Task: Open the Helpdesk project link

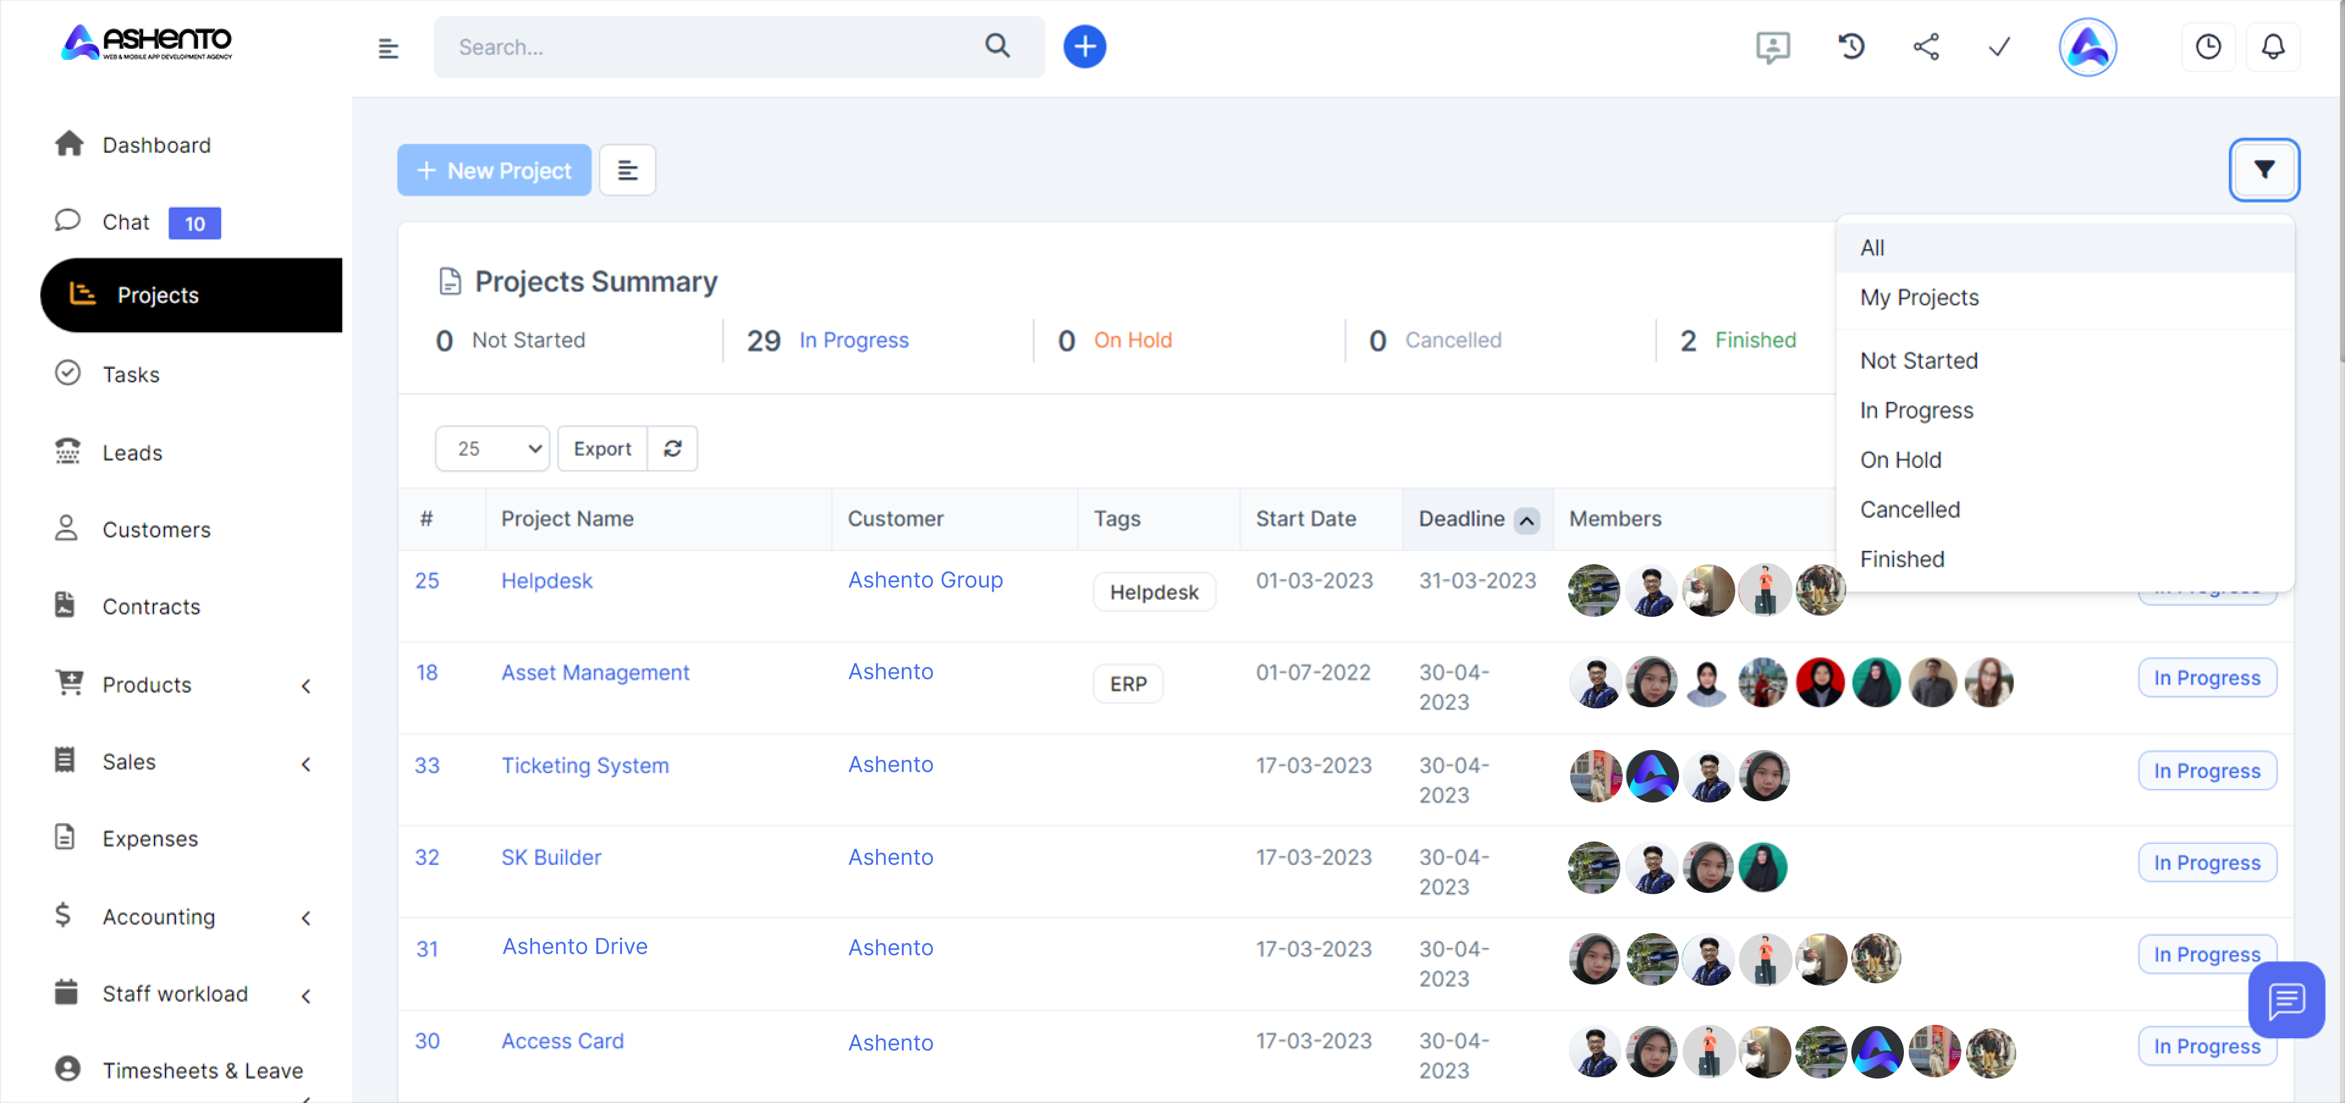Action: pyautogui.click(x=546, y=581)
